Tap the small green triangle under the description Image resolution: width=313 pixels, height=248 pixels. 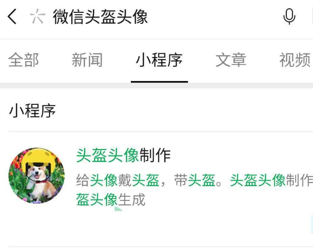[118, 209]
